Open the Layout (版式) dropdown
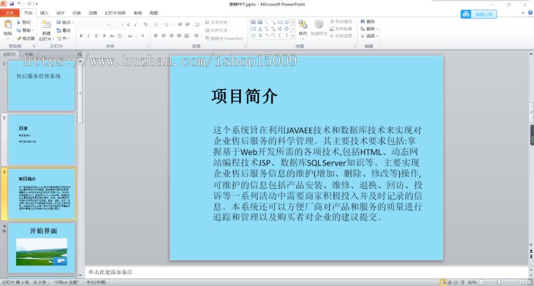534x286 pixels. (x=65, y=23)
